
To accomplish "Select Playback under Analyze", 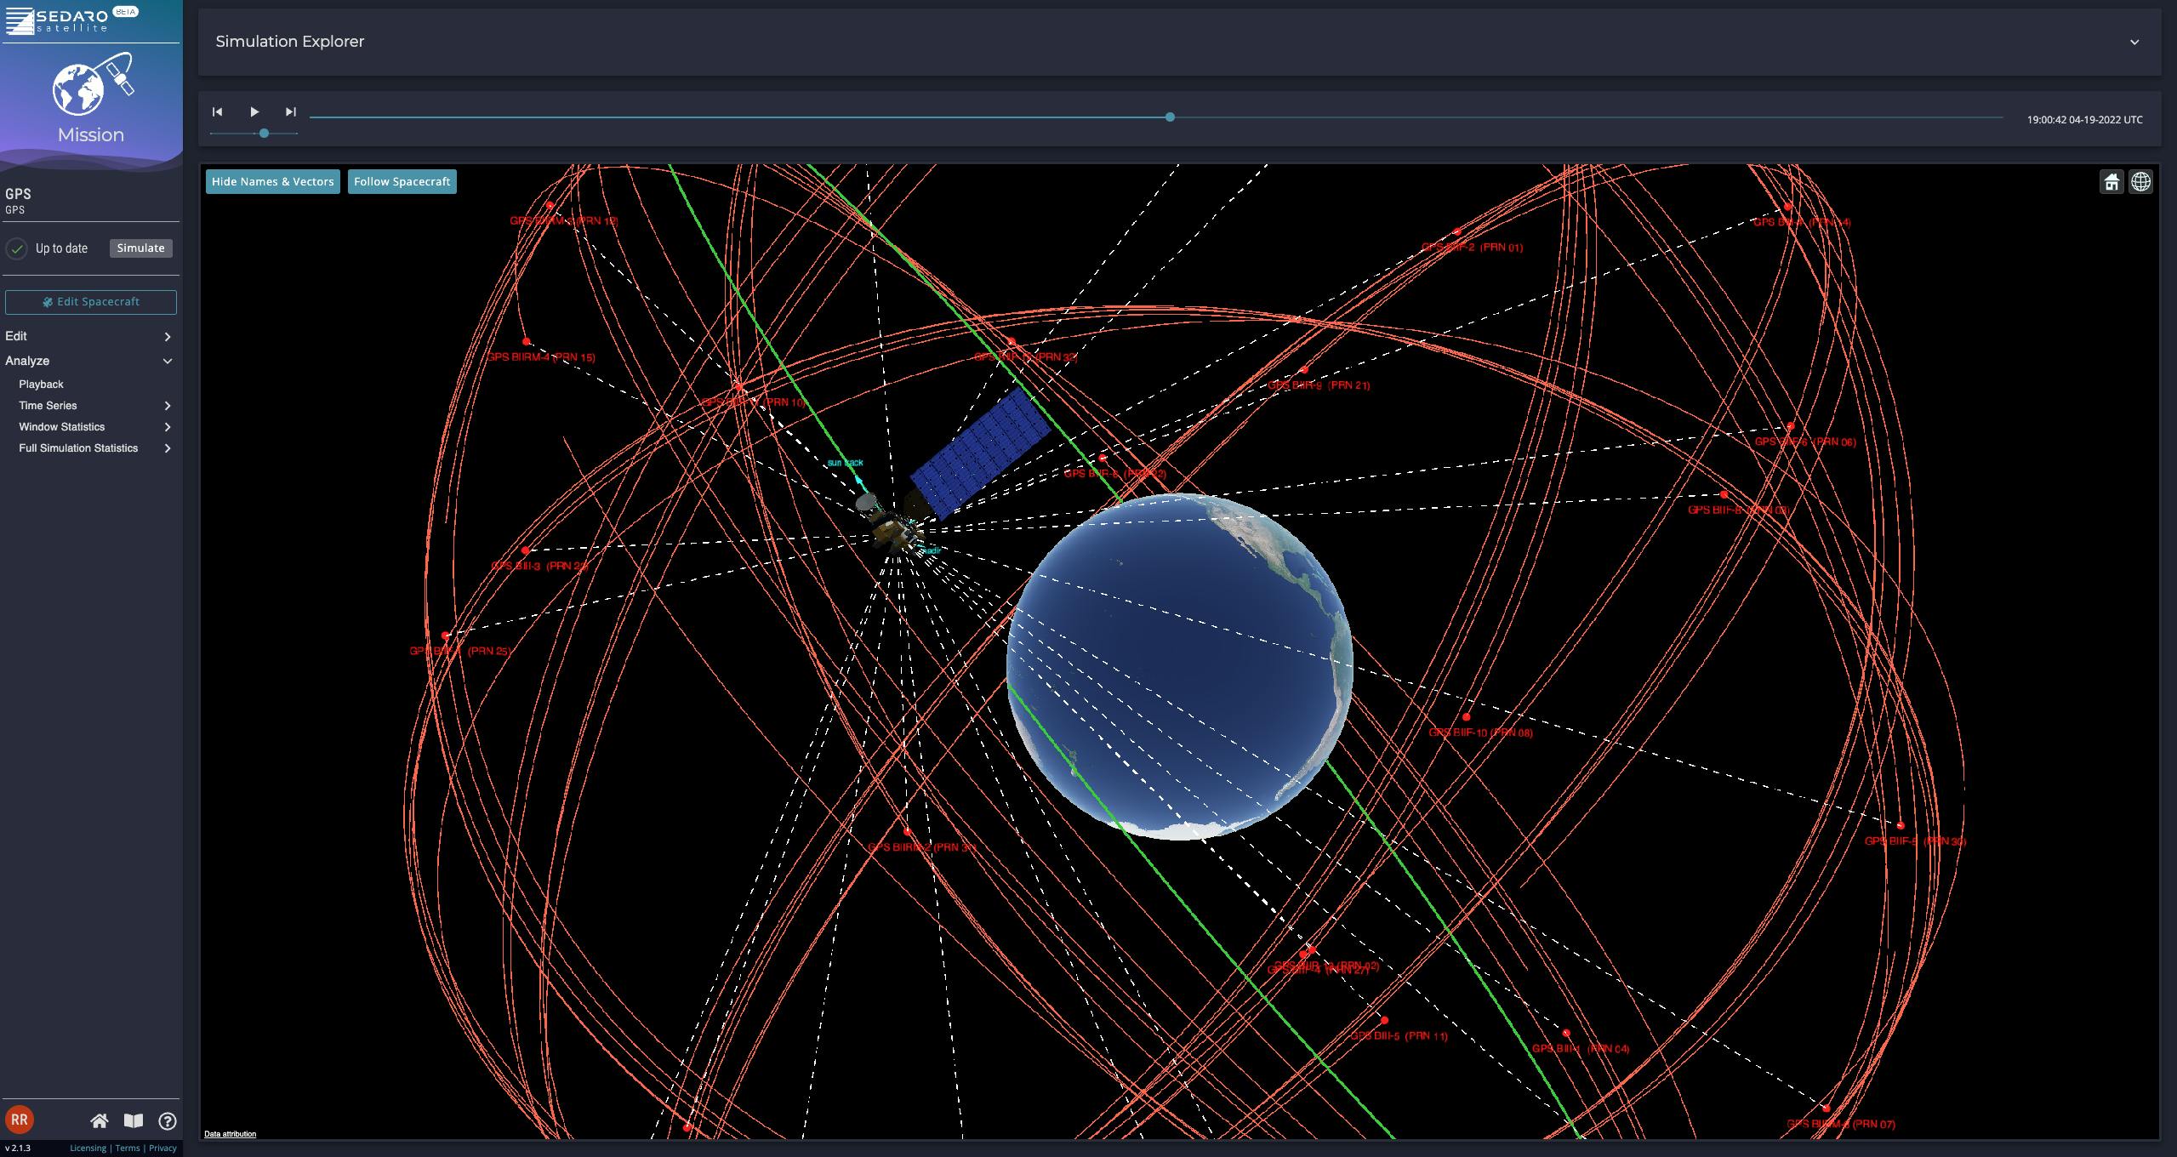I will [40, 384].
